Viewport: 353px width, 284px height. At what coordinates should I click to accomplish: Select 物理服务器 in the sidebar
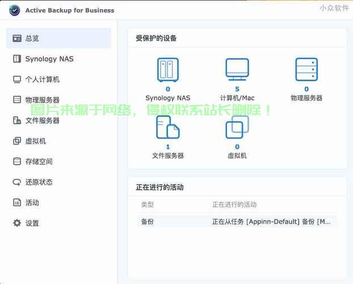click(58, 99)
